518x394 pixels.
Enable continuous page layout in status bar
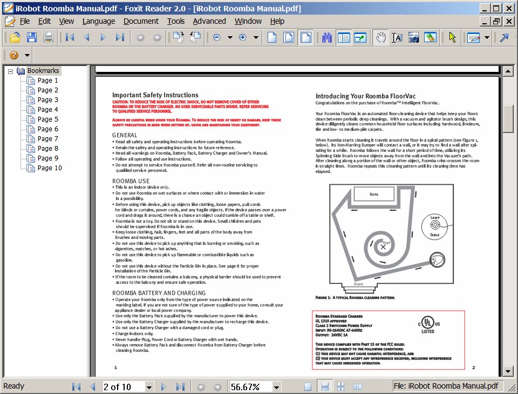tap(325, 386)
